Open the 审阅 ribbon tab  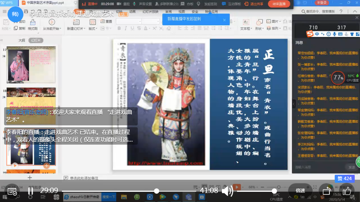pos(169,11)
